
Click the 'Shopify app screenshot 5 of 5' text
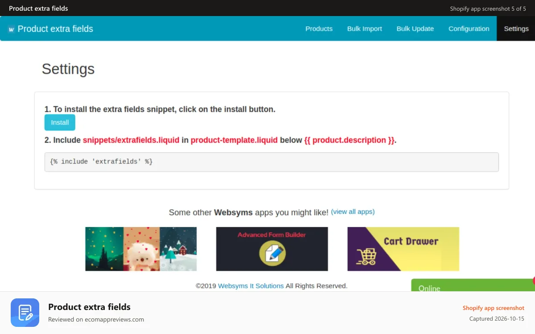click(488, 8)
